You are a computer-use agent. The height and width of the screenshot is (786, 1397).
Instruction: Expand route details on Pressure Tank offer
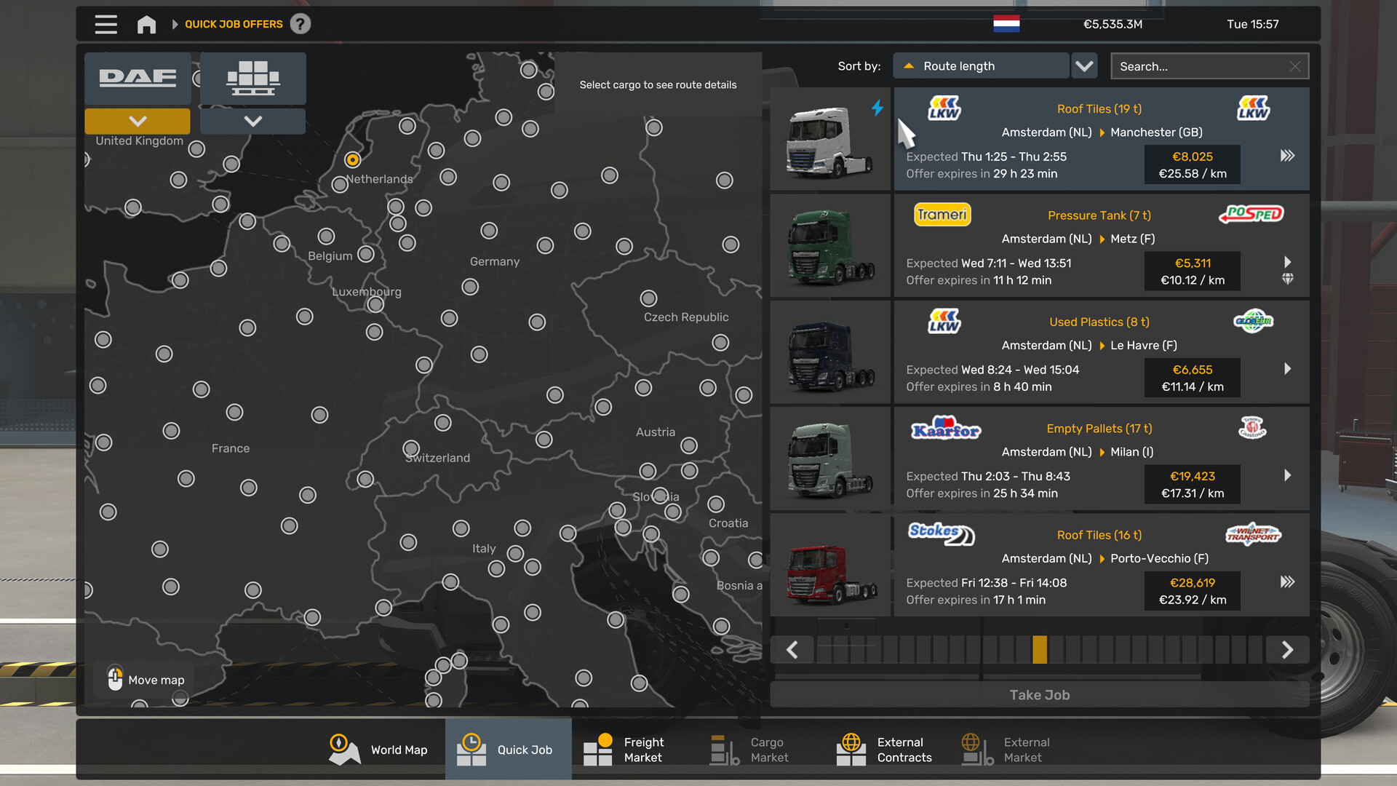pos(1287,262)
